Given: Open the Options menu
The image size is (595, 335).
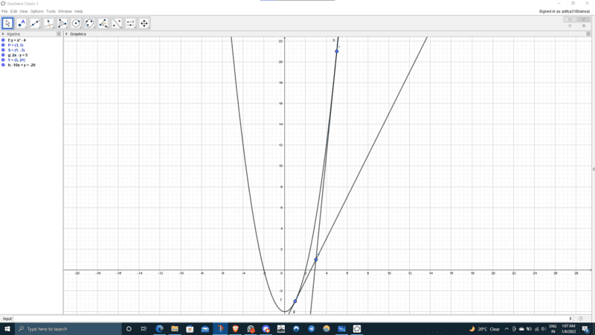Looking at the screenshot, I should (36, 11).
